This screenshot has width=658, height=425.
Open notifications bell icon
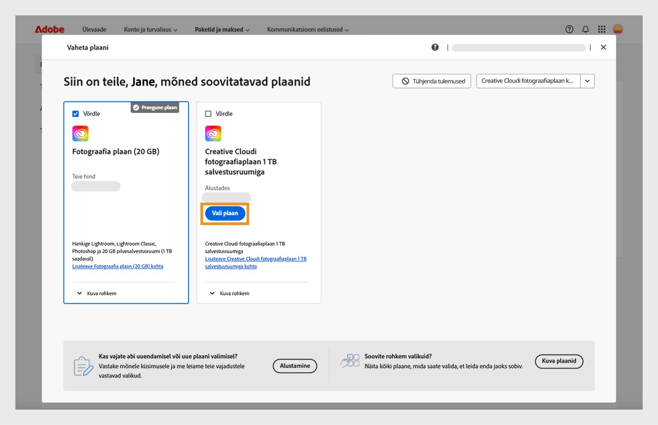point(585,29)
